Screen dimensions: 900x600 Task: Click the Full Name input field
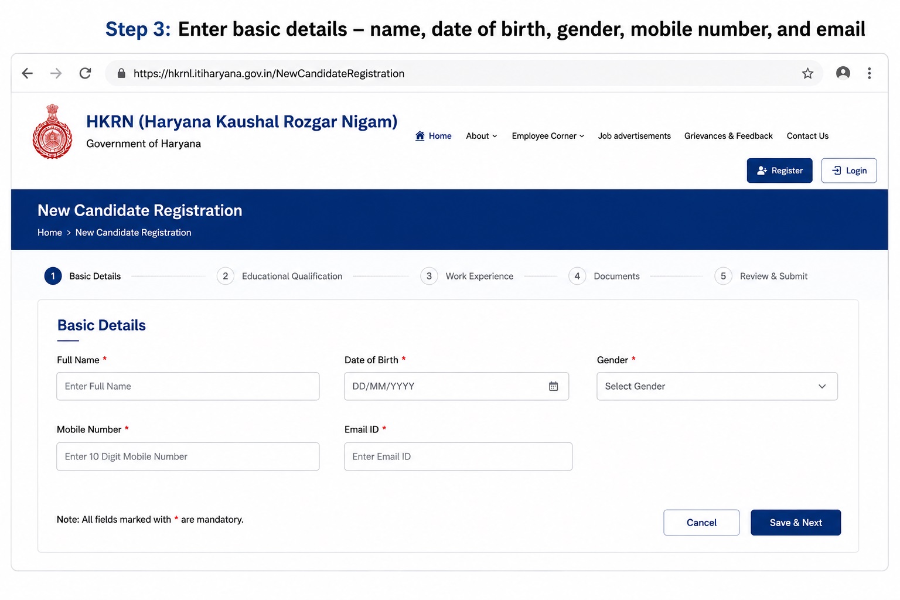188,386
